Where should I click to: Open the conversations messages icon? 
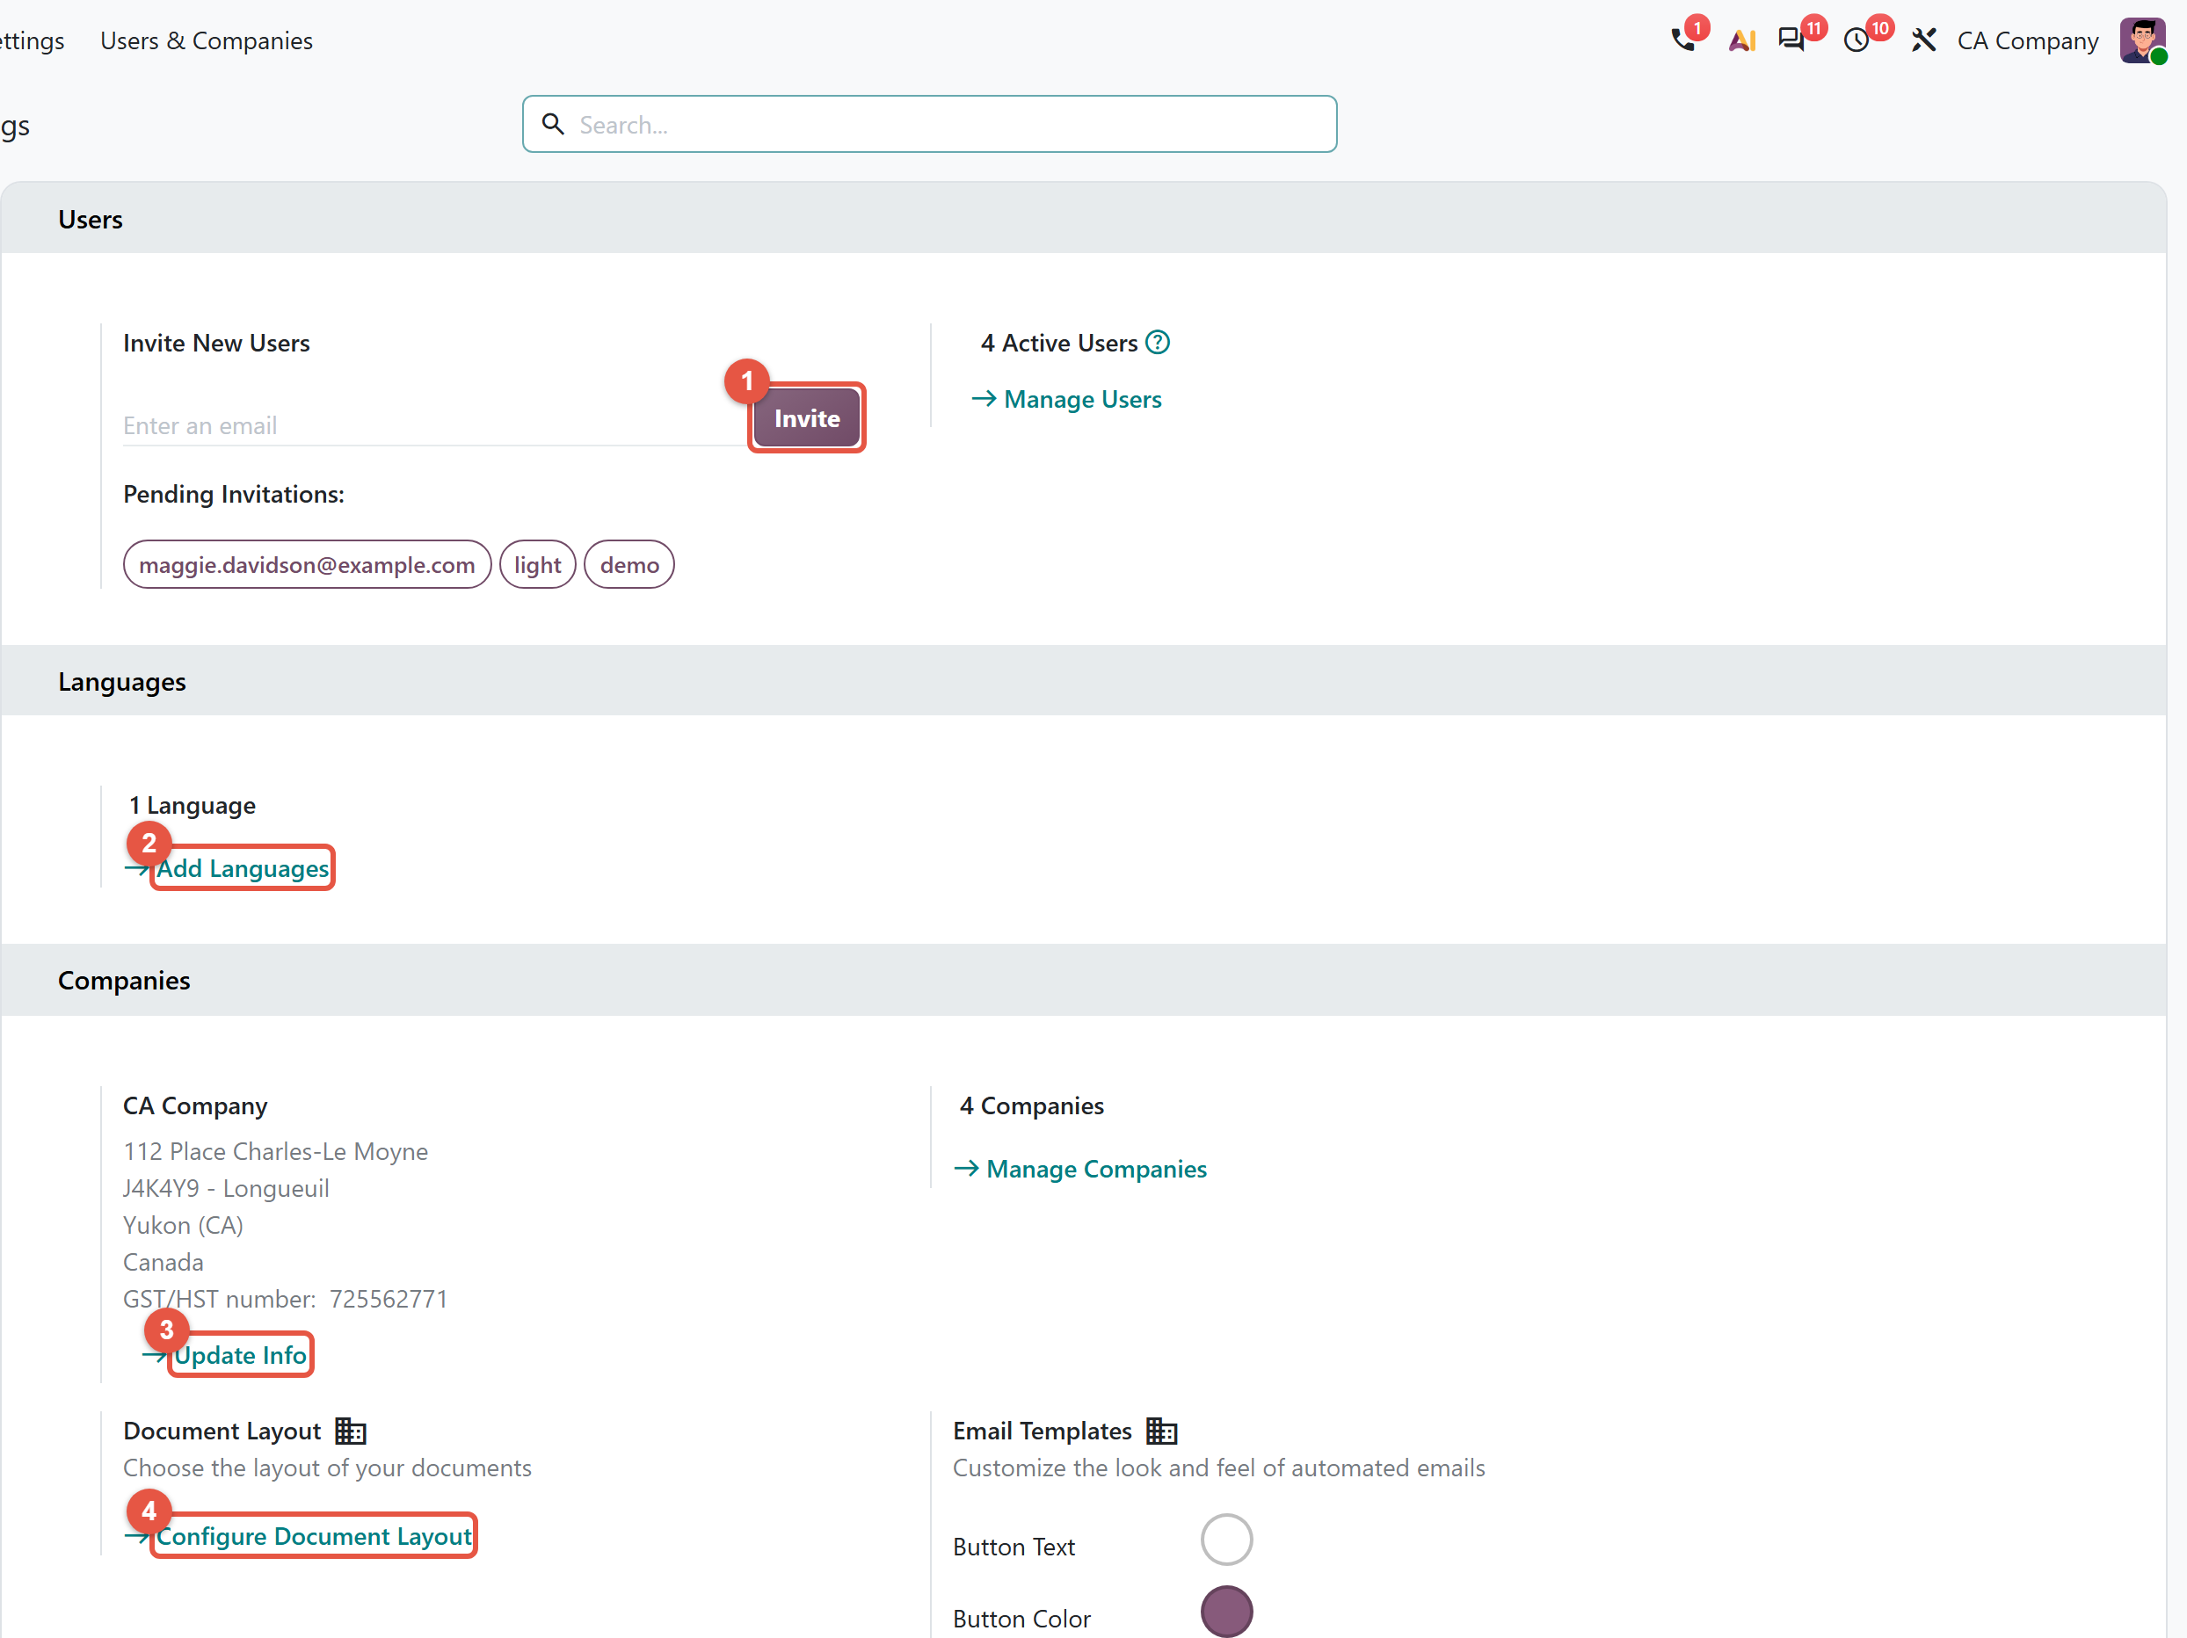[1791, 40]
